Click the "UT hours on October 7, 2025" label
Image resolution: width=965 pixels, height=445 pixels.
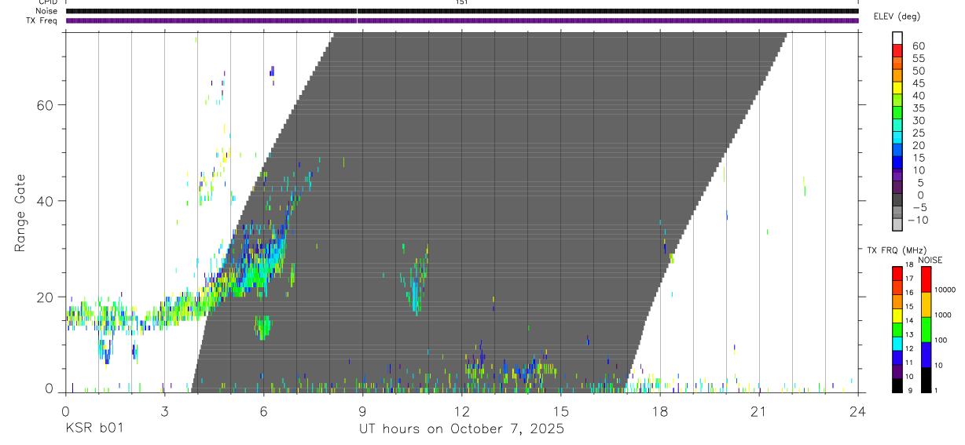coord(461,429)
